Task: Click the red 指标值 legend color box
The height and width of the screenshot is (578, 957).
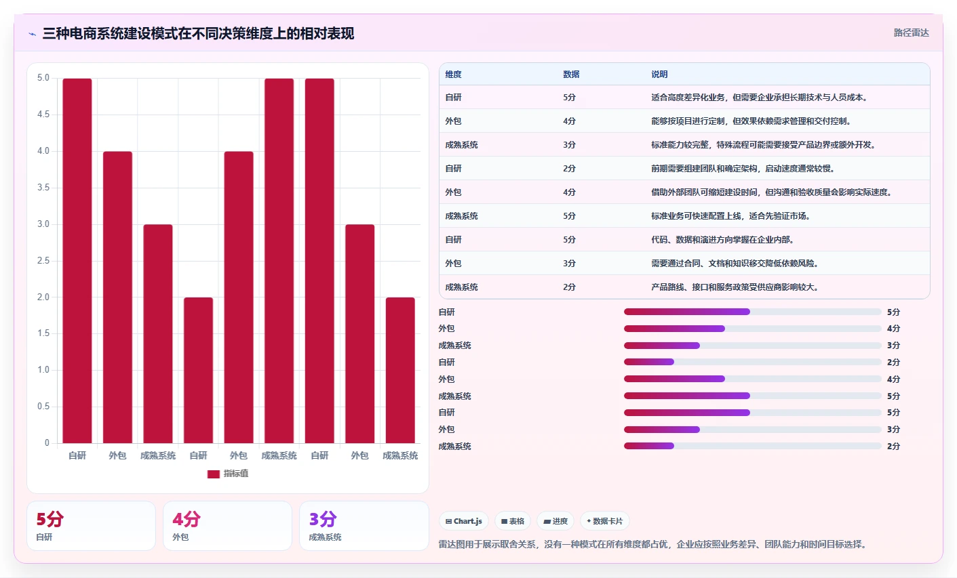Action: [x=214, y=474]
